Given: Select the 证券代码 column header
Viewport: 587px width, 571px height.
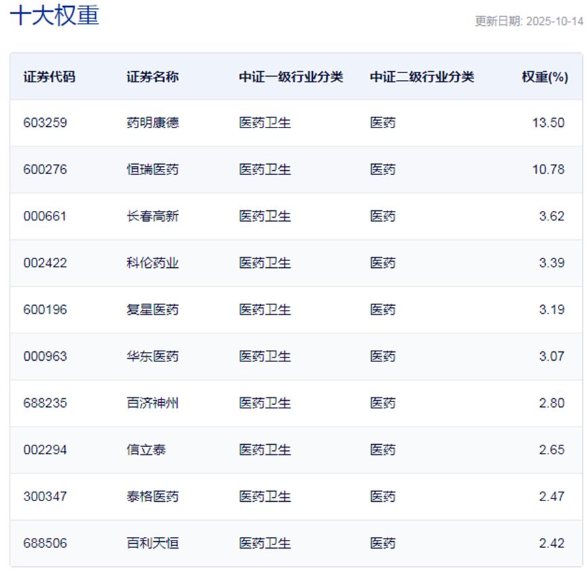Looking at the screenshot, I should pyautogui.click(x=49, y=77).
